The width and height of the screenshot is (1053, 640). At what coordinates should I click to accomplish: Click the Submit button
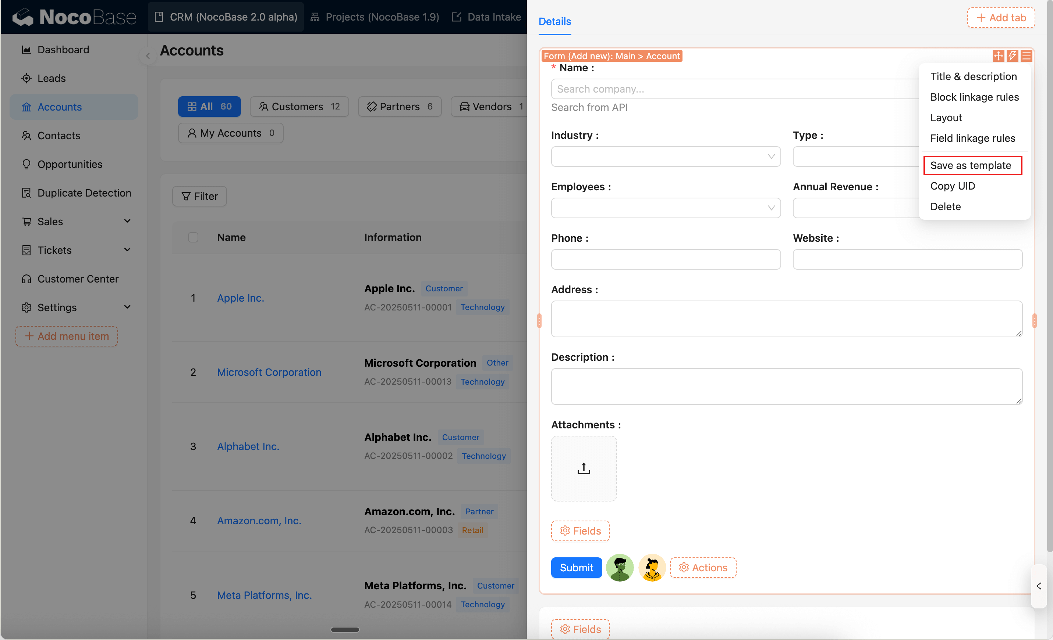(577, 568)
